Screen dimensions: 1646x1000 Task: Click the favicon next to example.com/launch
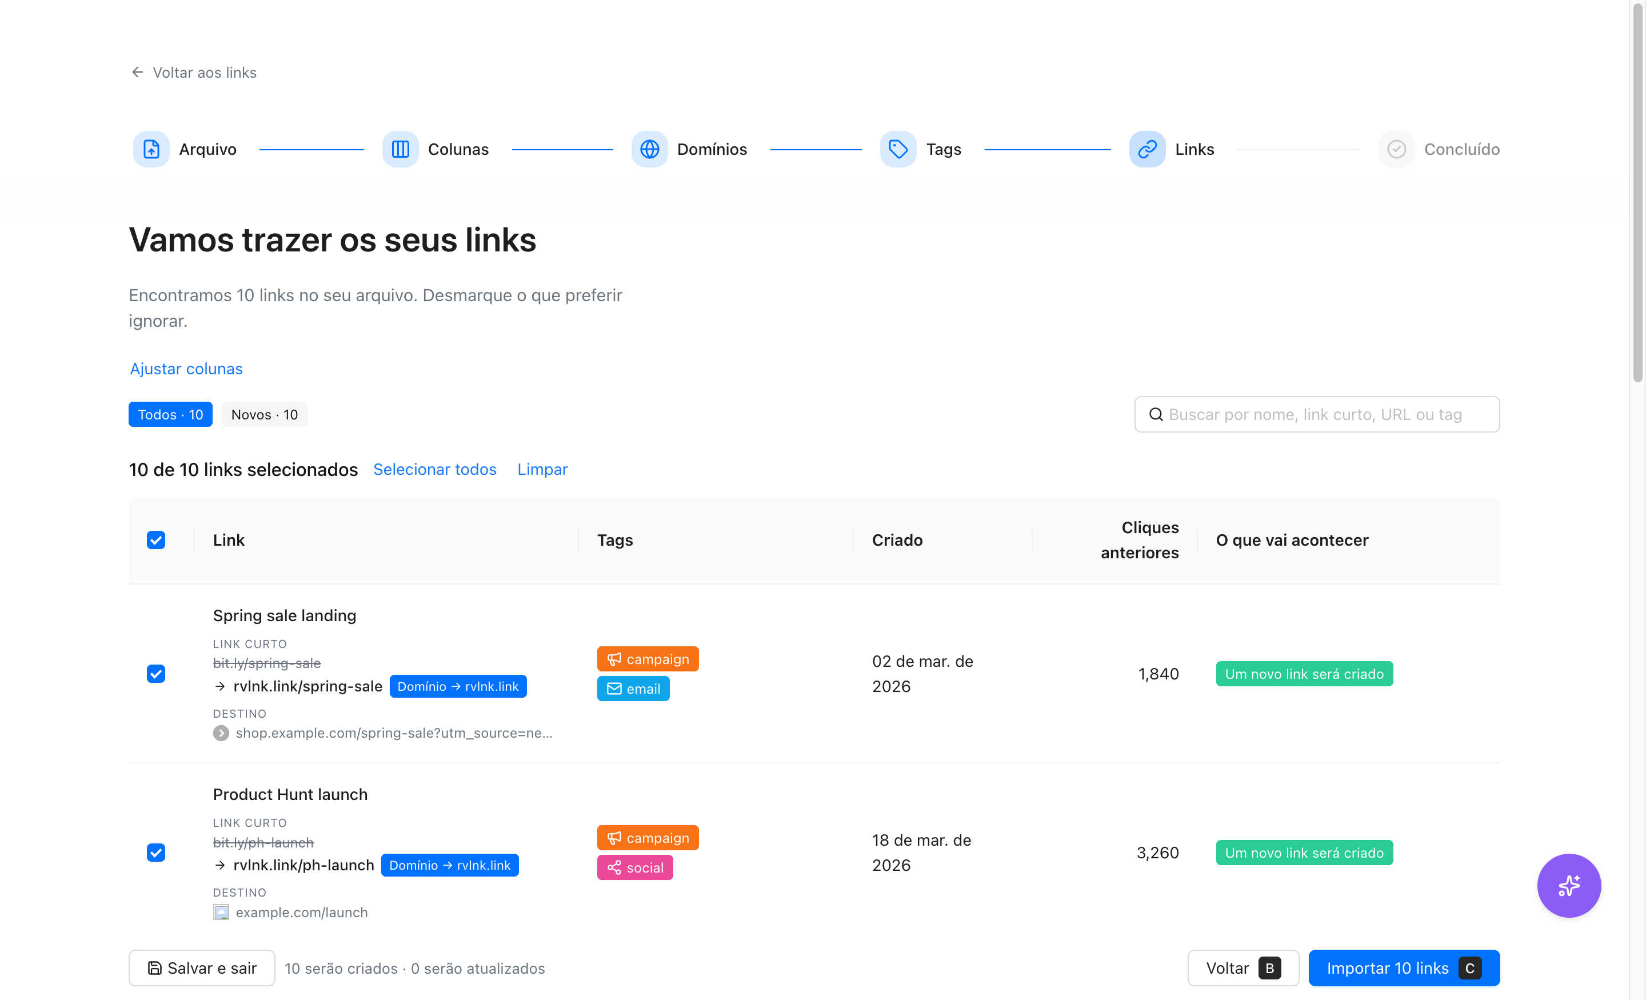point(221,912)
